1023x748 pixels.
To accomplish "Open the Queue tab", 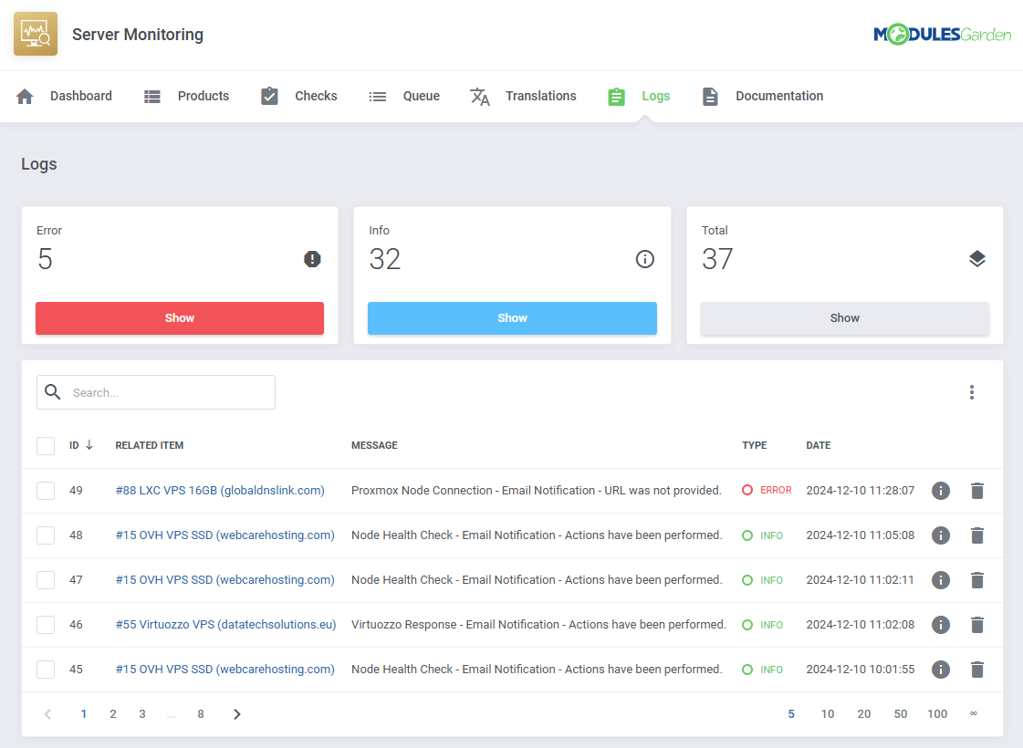I will coord(404,97).
